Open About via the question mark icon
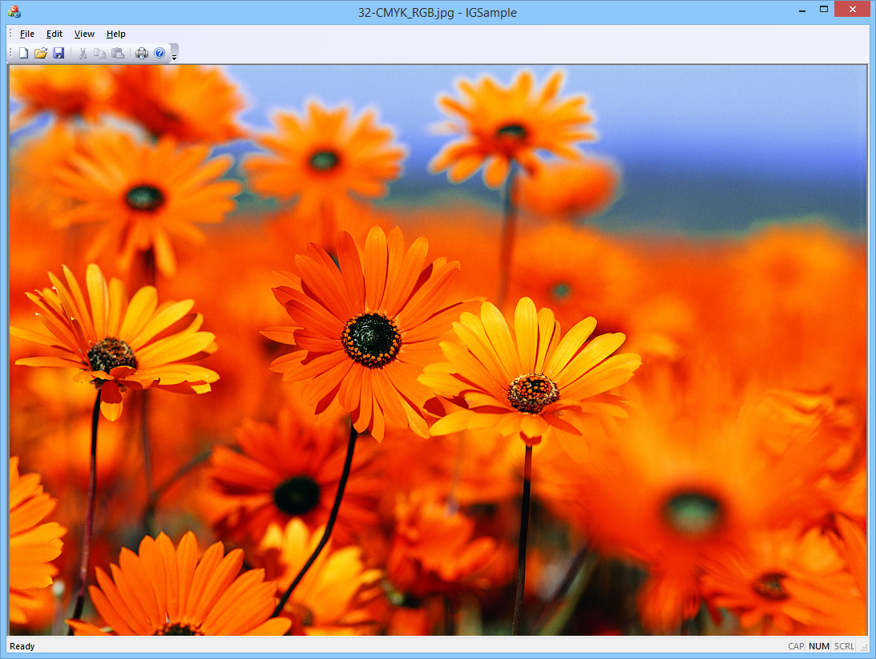Viewport: 876px width, 659px height. click(159, 53)
